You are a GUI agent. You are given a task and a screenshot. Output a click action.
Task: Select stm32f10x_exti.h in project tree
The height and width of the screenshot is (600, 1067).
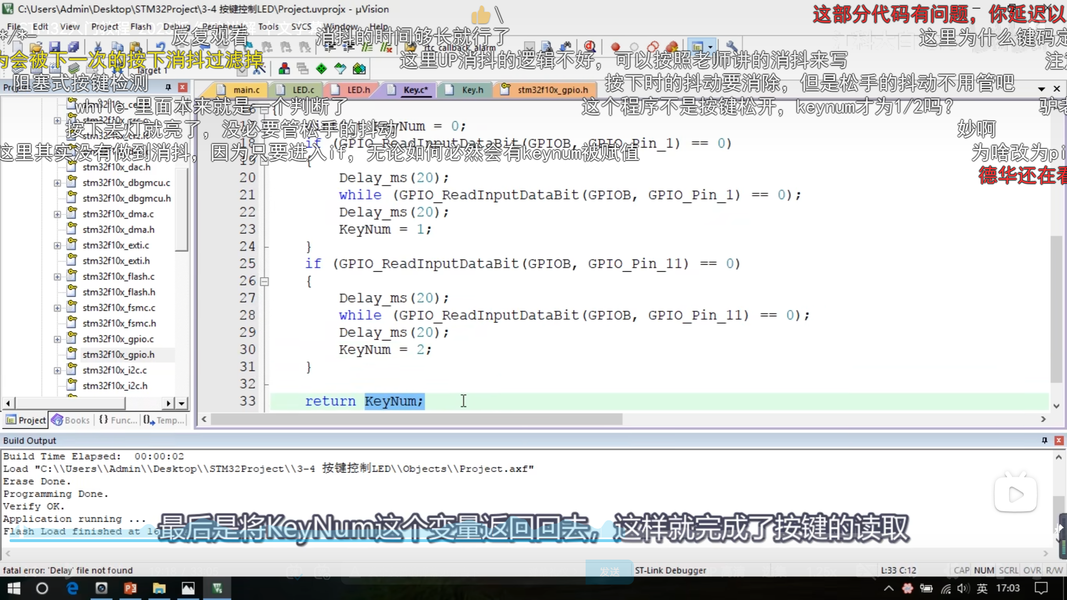tap(116, 261)
